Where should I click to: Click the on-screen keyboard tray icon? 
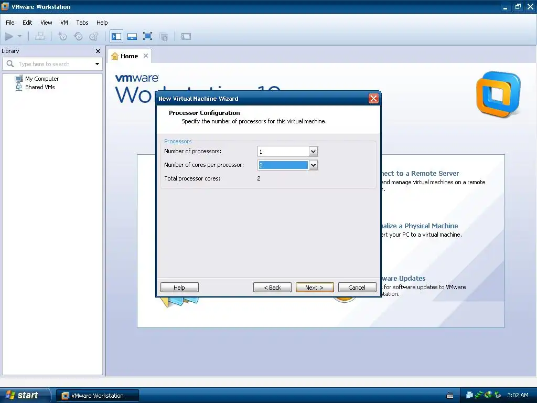[450, 396]
